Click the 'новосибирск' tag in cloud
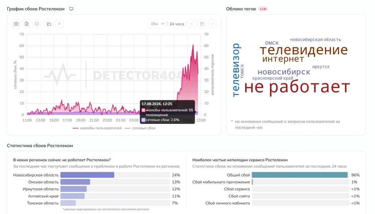Image resolution: width=375 pixels, height=214 pixels. pyautogui.click(x=284, y=72)
